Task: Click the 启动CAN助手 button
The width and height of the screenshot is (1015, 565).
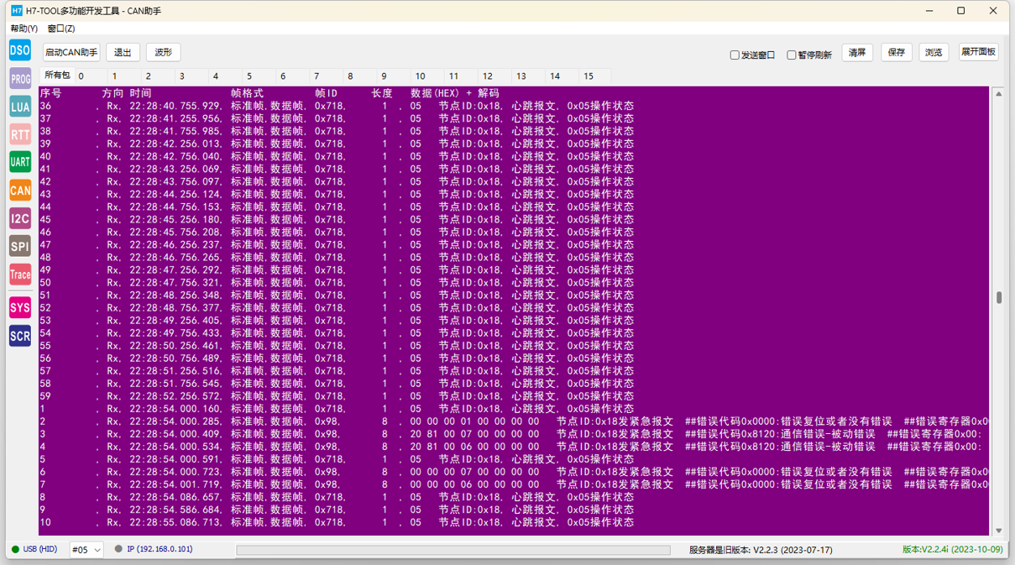Action: tap(71, 52)
